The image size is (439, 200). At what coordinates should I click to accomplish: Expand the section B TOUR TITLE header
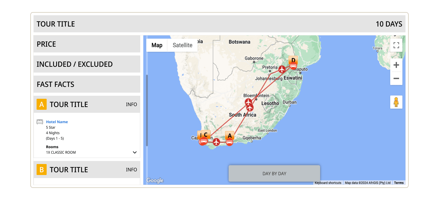pos(87,170)
